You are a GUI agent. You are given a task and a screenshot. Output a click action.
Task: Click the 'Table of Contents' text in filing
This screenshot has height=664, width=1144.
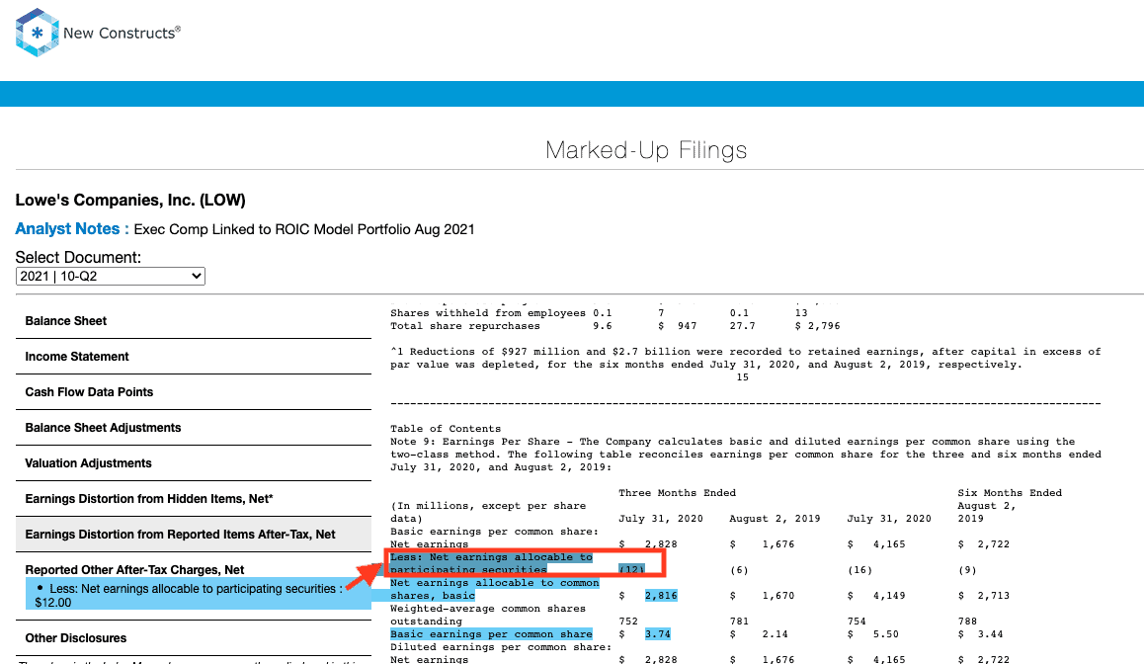445,428
